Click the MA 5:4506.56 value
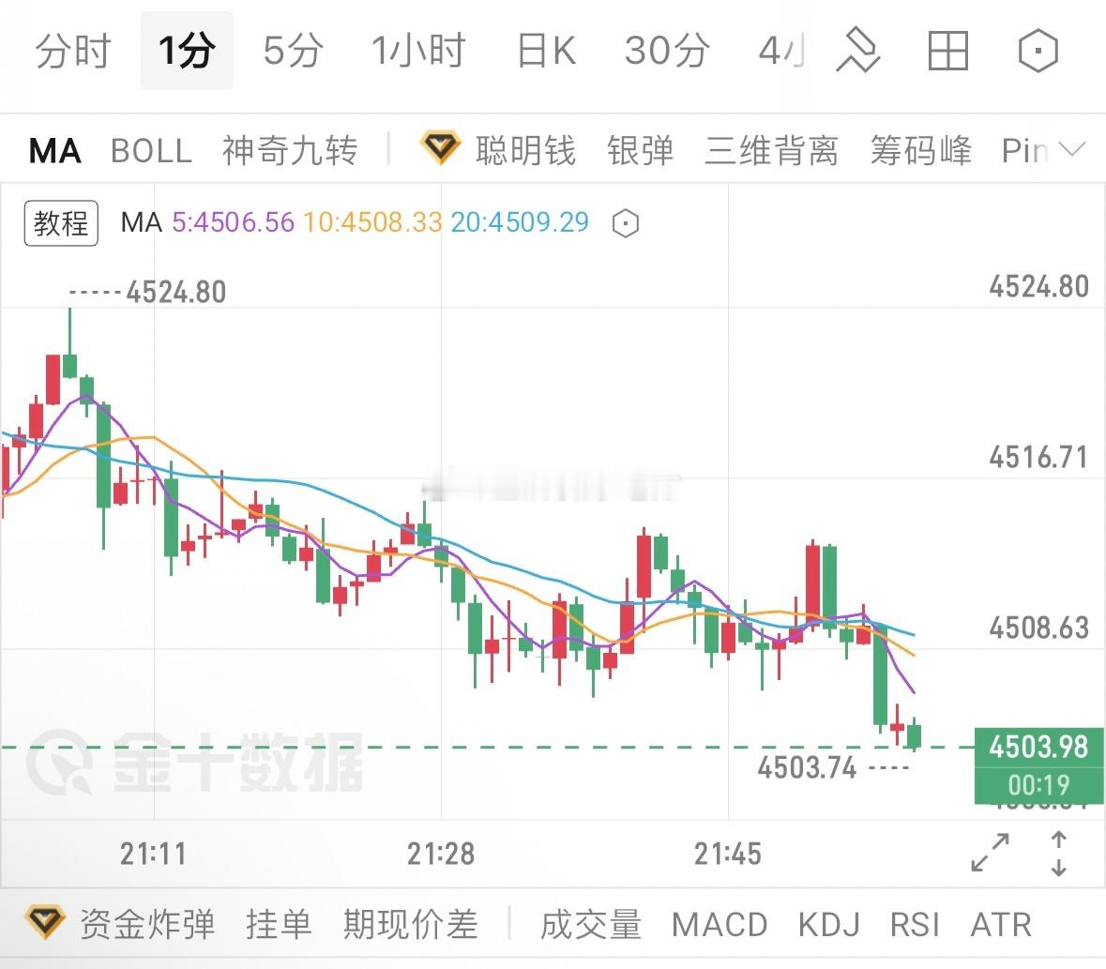 (x=233, y=223)
